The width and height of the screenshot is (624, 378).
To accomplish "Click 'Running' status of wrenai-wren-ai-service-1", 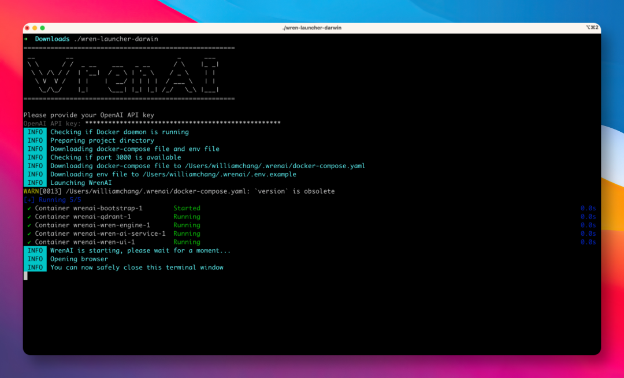I will (187, 234).
